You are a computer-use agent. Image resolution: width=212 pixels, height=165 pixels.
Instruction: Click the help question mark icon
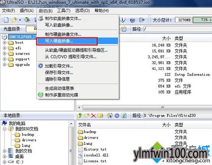click(132, 20)
